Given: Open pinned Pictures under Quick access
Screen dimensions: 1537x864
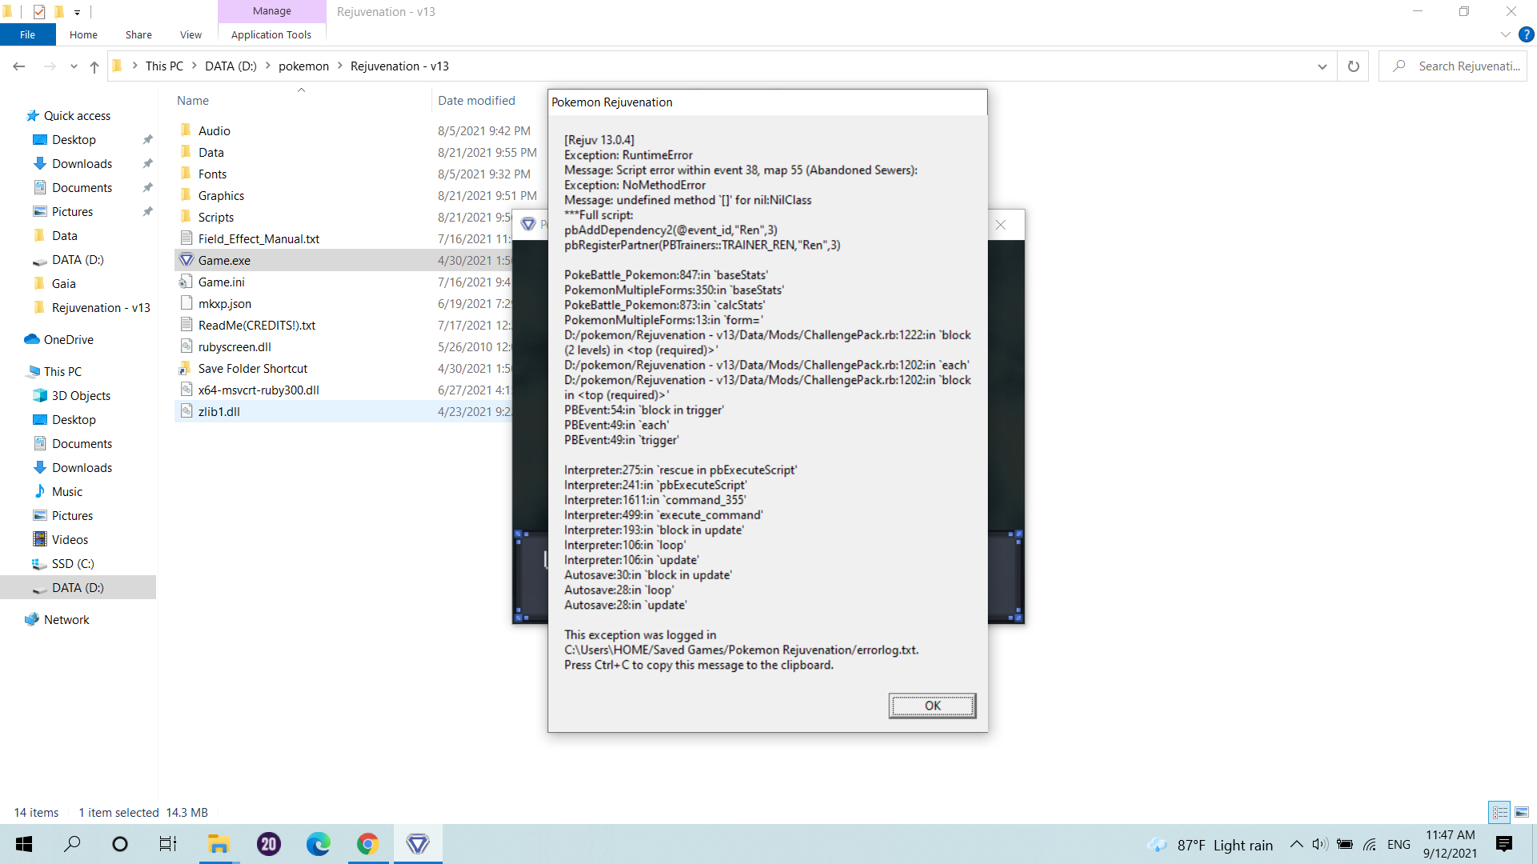Looking at the screenshot, I should click(x=72, y=212).
